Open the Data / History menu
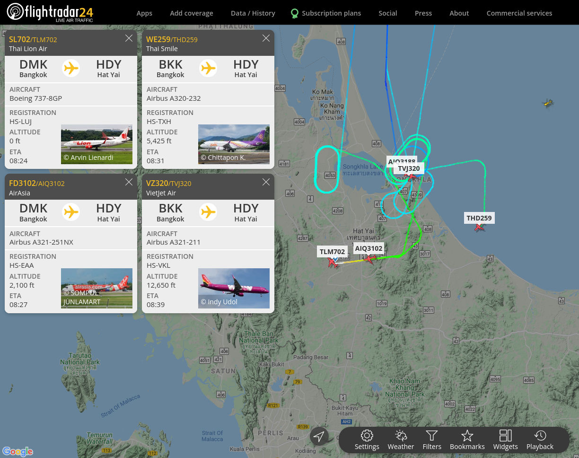 [x=253, y=13]
